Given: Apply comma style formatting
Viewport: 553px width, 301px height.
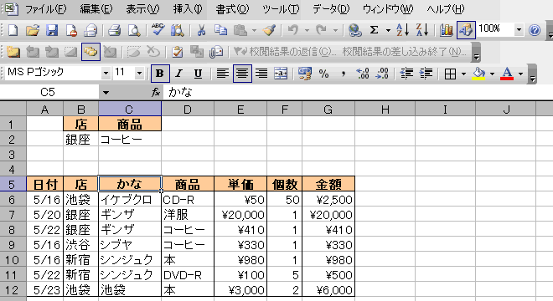Looking at the screenshot, I should pos(344,74).
